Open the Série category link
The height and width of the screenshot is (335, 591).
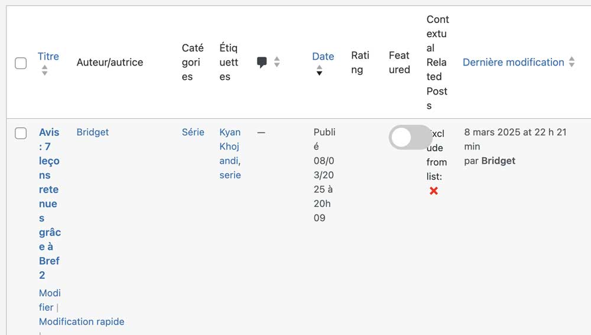pyautogui.click(x=193, y=132)
